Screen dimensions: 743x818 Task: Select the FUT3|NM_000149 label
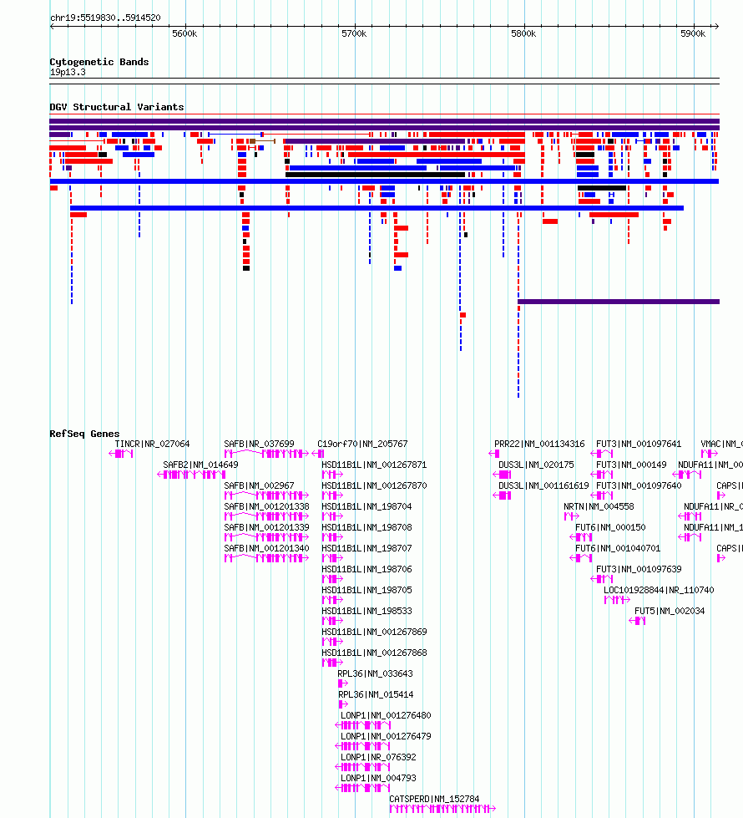point(631,465)
